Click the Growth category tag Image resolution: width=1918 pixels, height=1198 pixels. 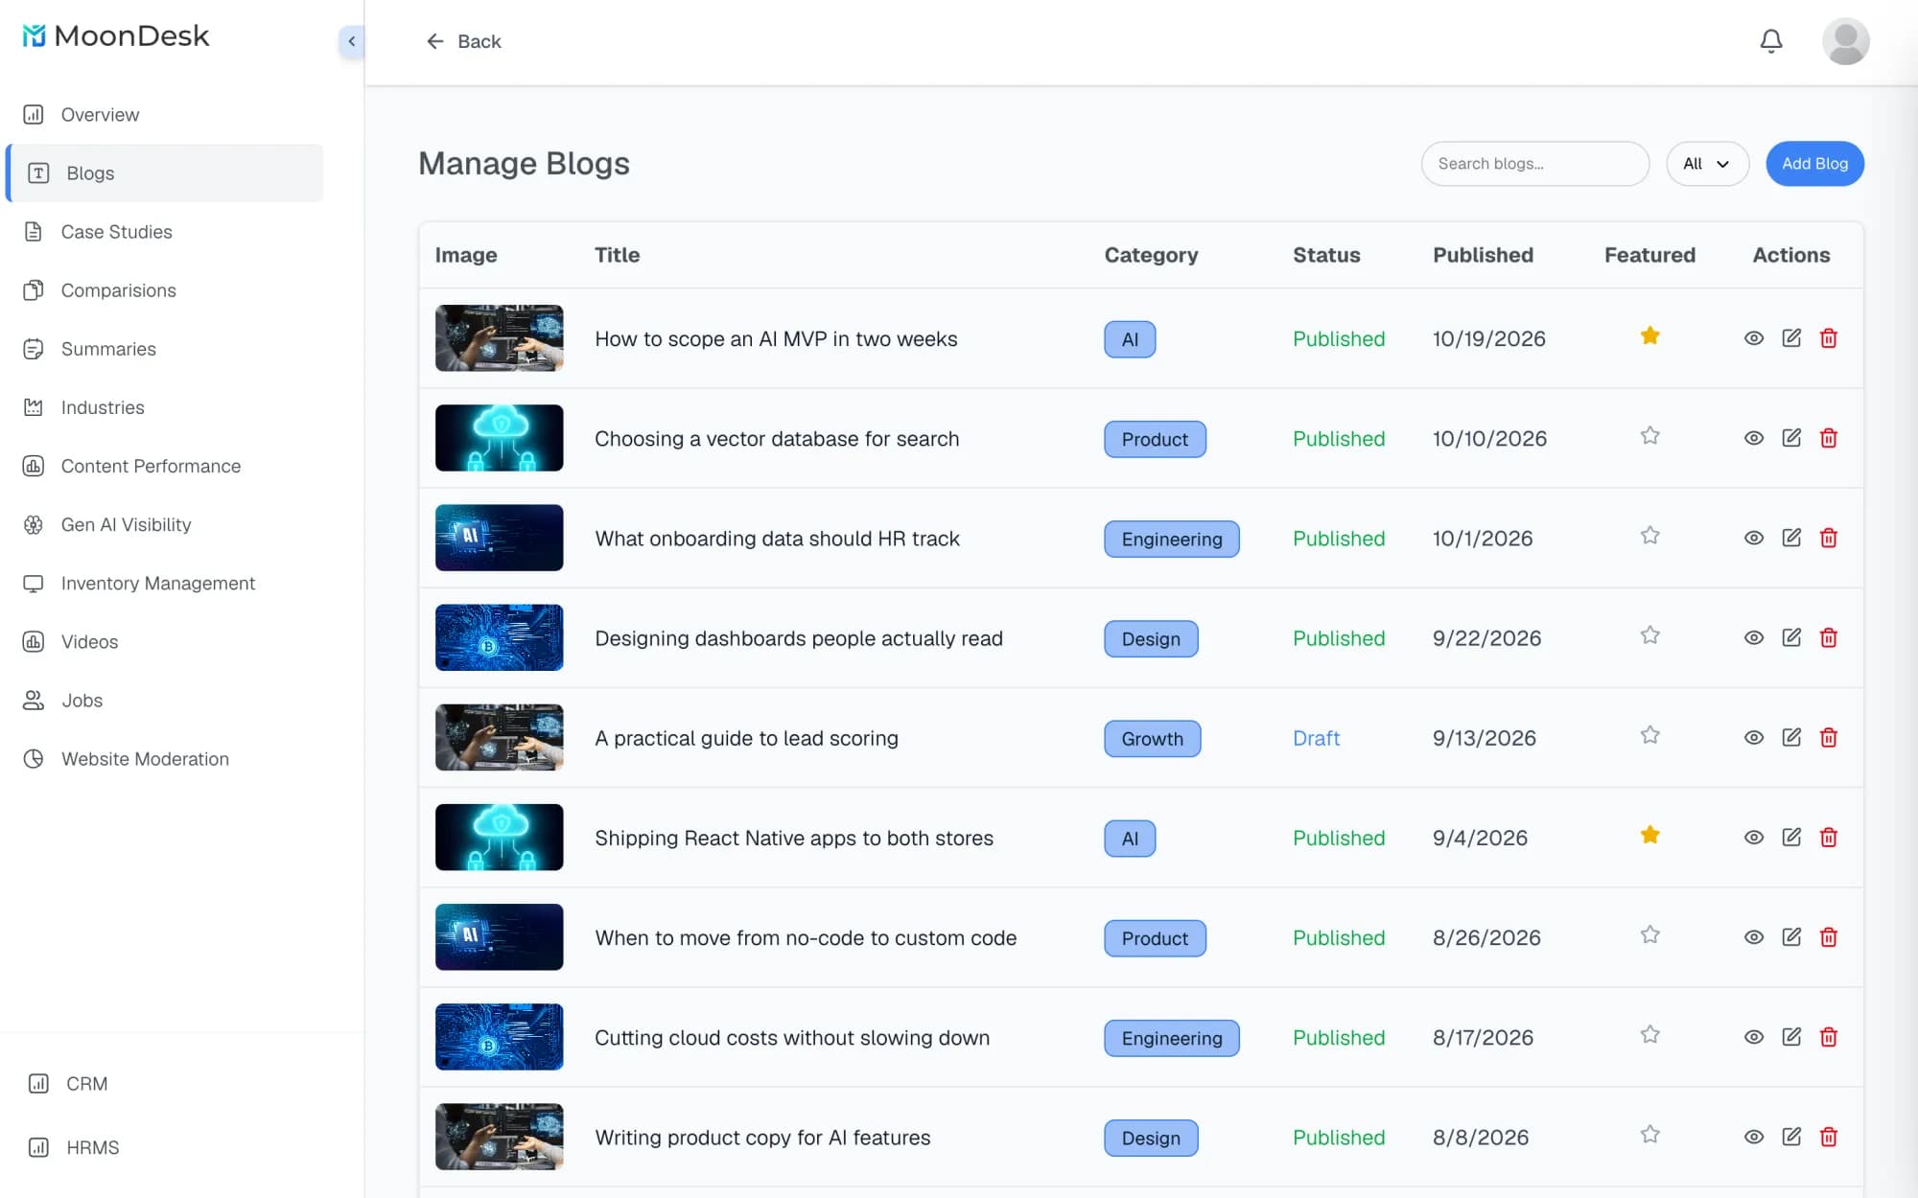(x=1152, y=739)
